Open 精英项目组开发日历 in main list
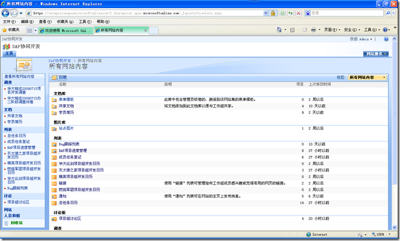Screen dimensions: 400x241 75,177
